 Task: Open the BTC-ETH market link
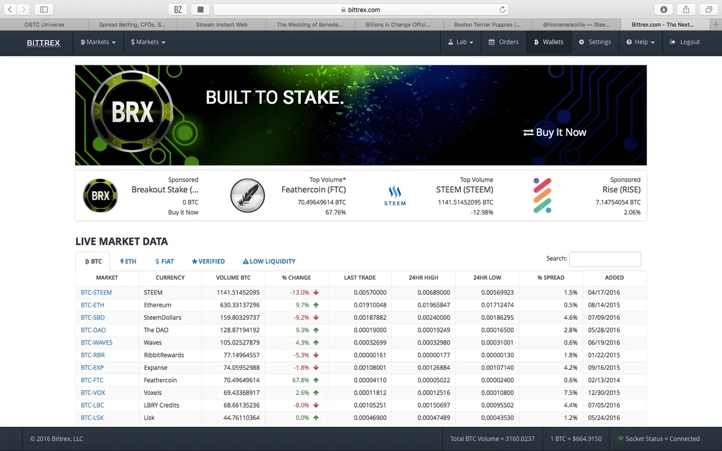(x=93, y=305)
